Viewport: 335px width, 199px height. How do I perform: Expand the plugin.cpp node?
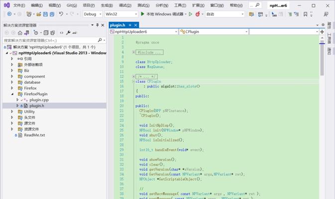coord(17,99)
